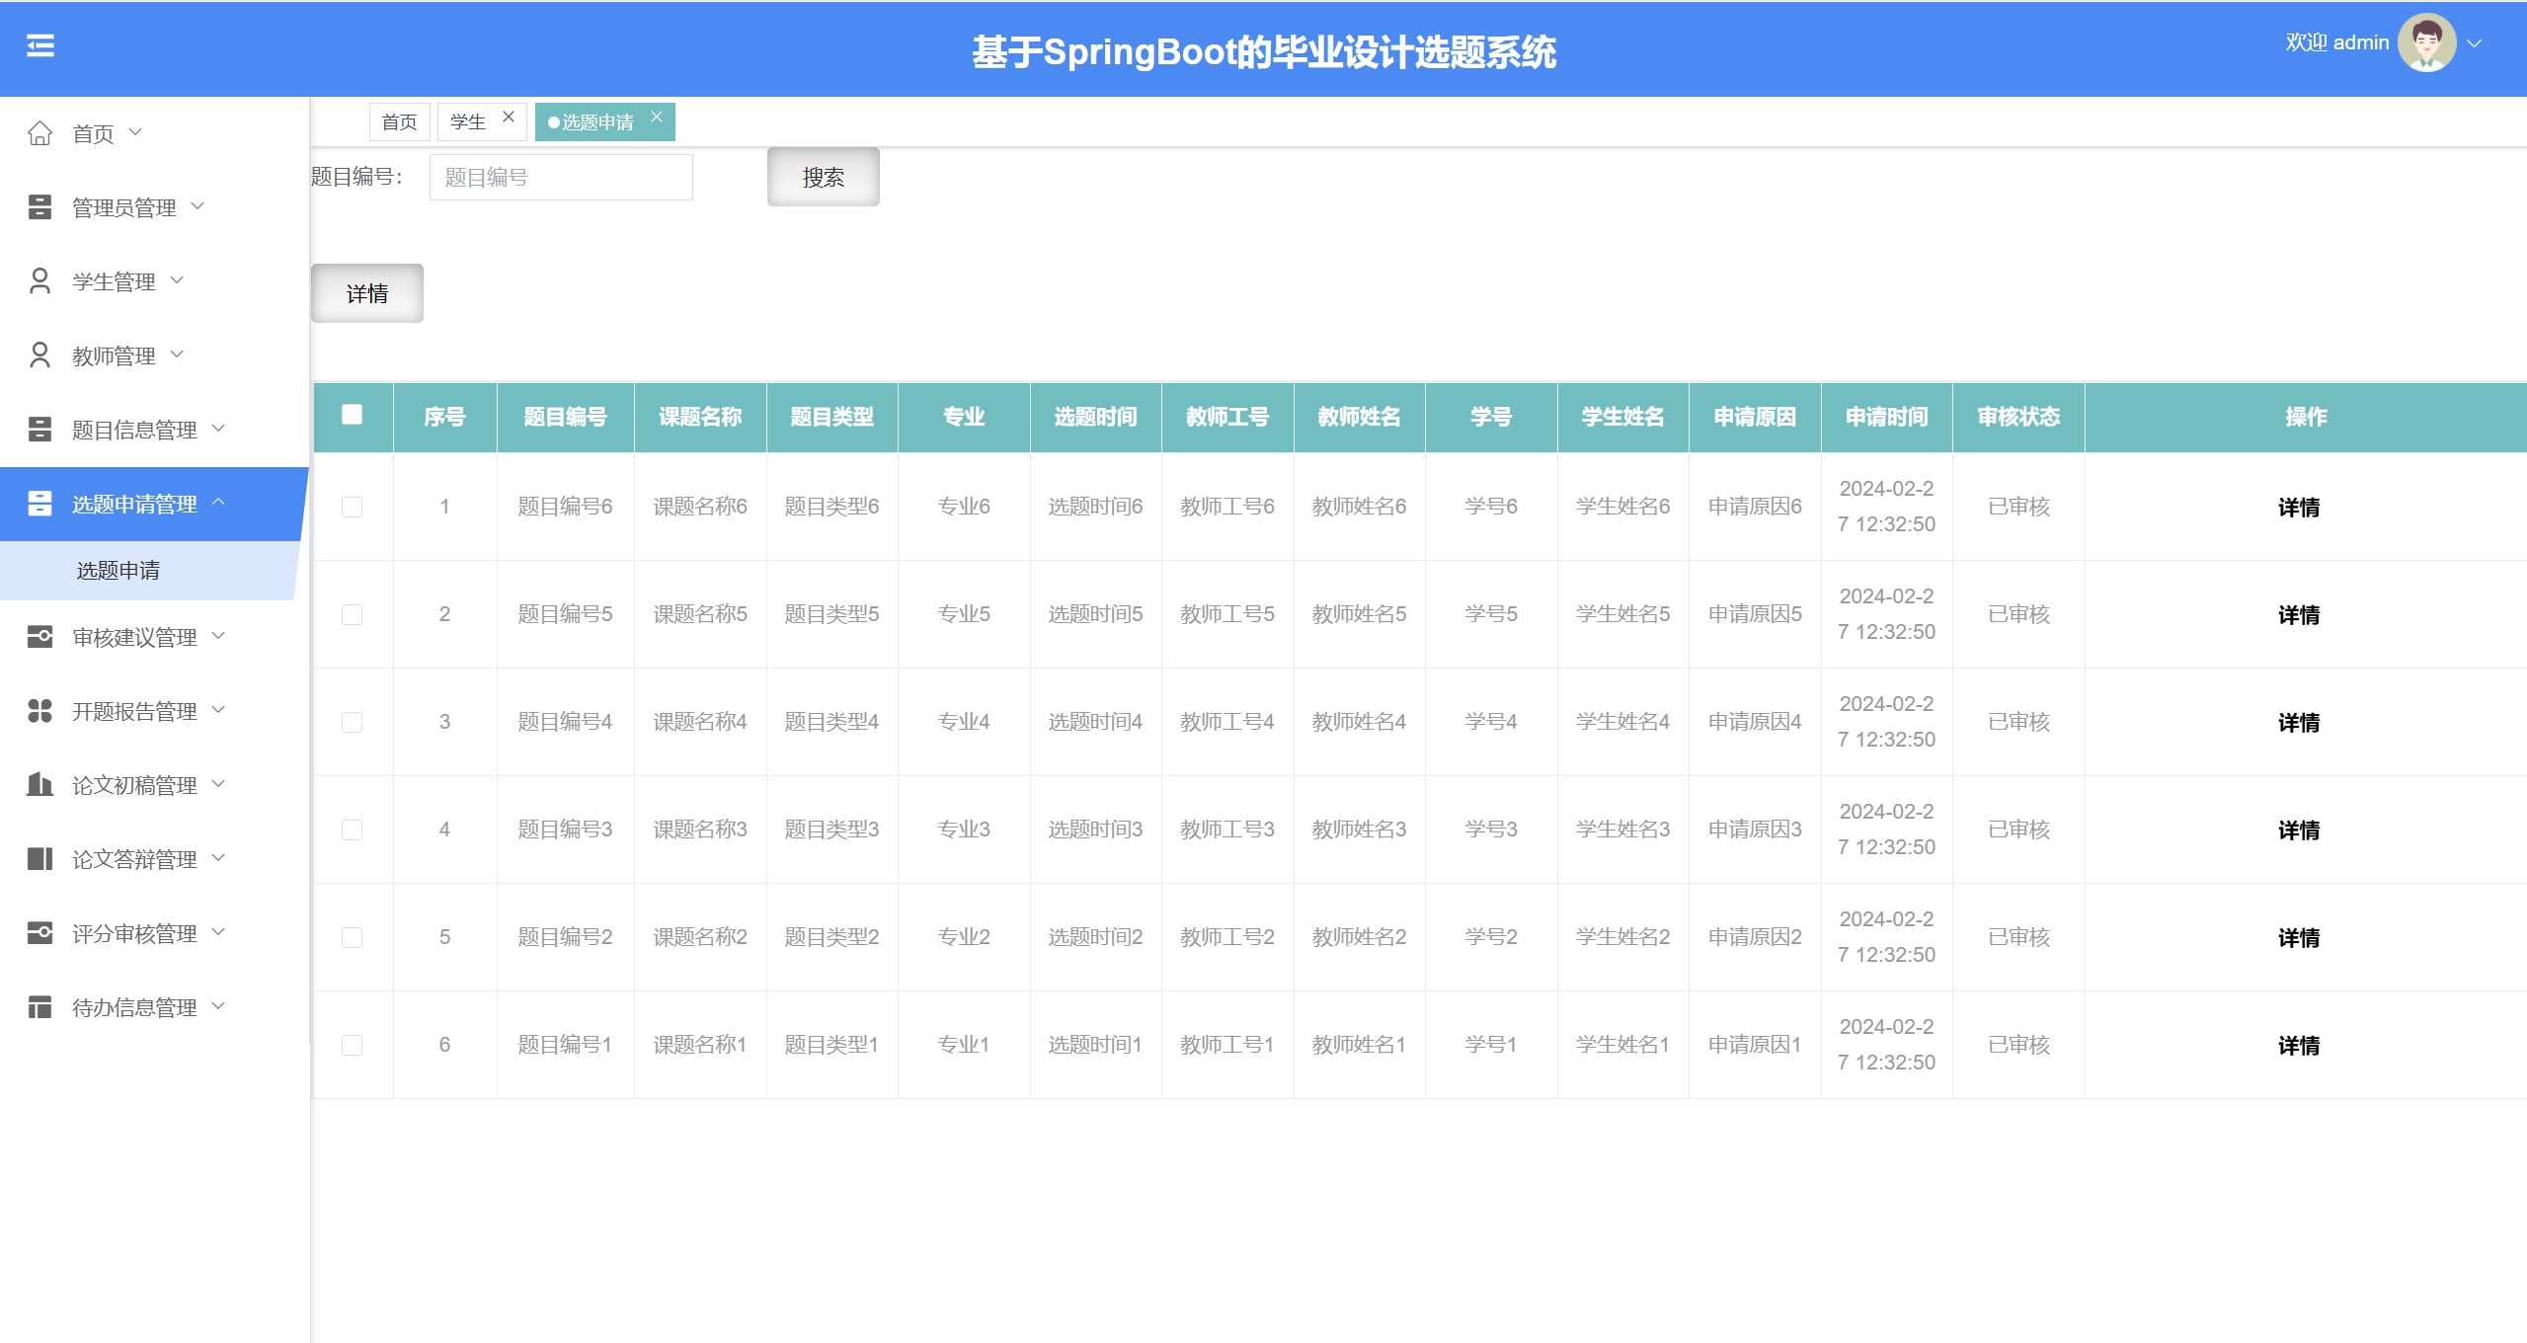
Task: Expand the 待办信息管理 chevron
Action: coord(219,1006)
